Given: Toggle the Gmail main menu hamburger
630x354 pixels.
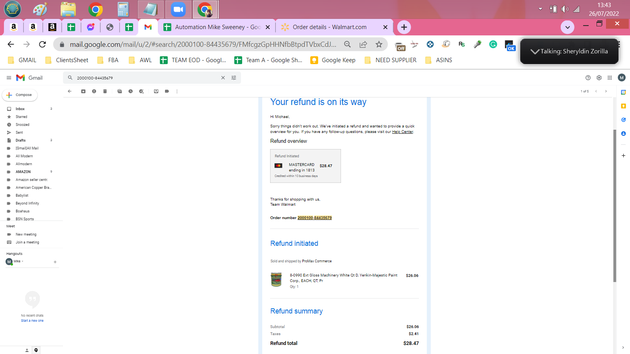Looking at the screenshot, I should pos(9,78).
